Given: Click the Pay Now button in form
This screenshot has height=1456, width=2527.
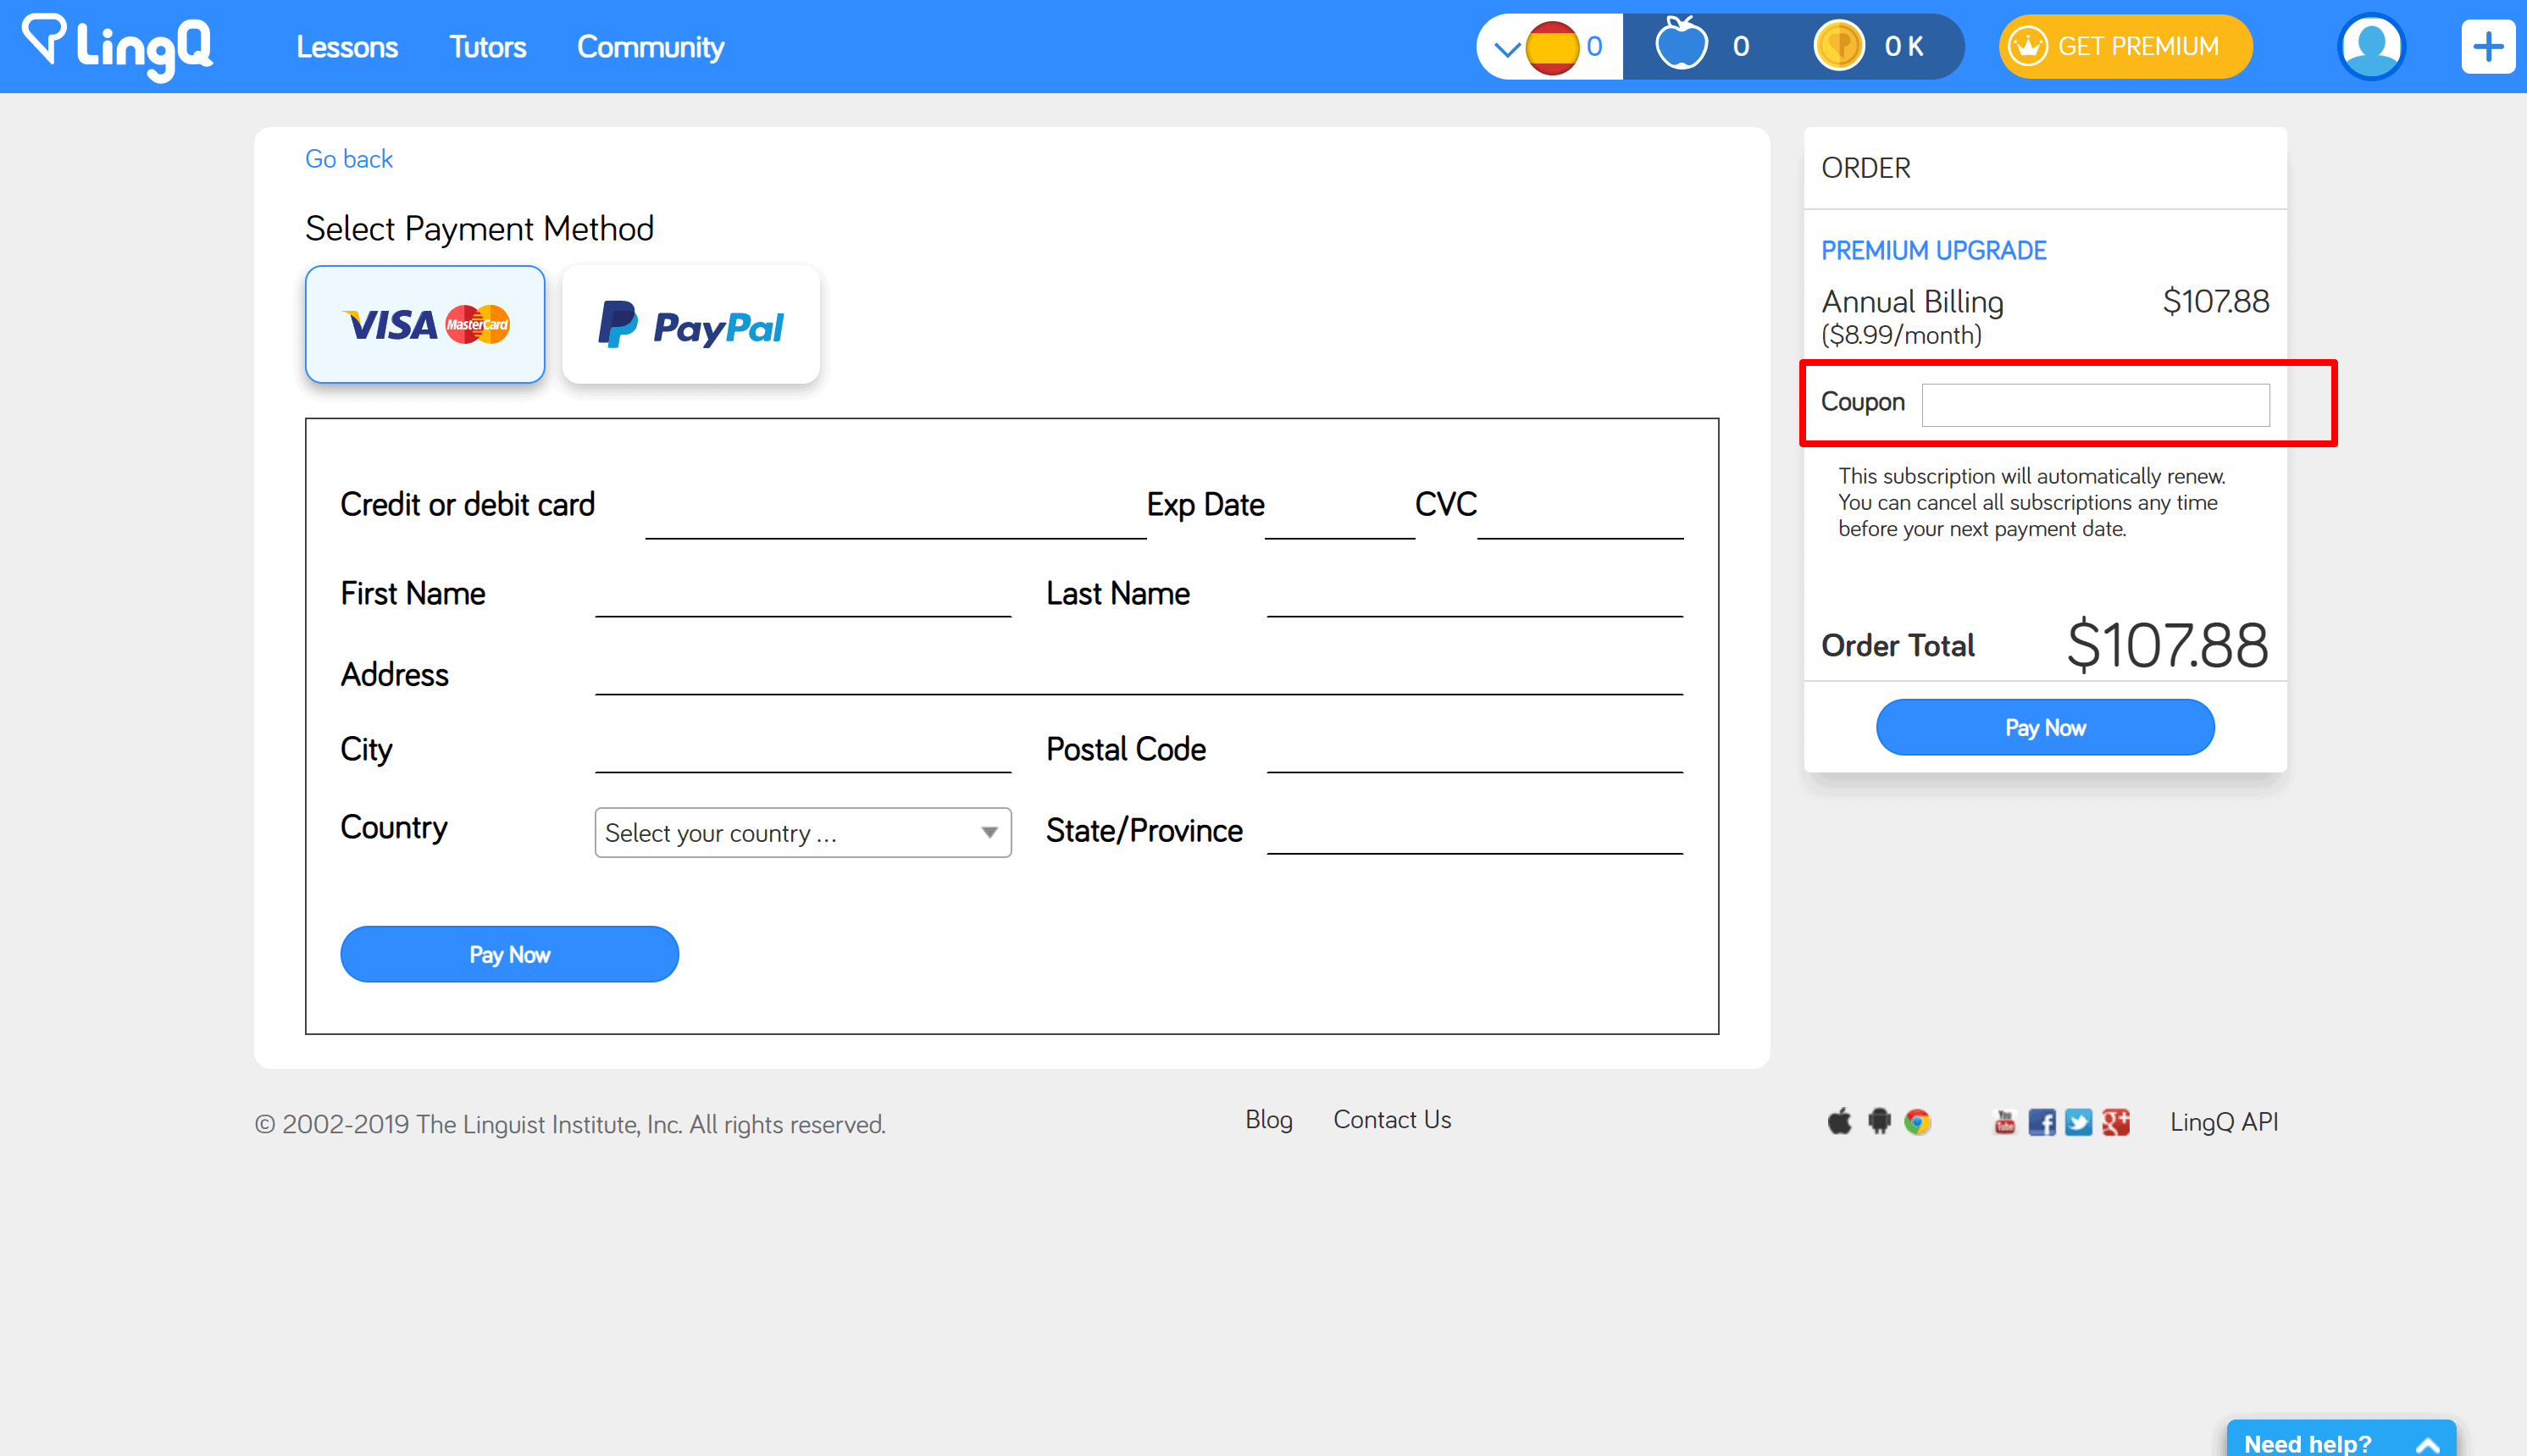Looking at the screenshot, I should tap(510, 955).
